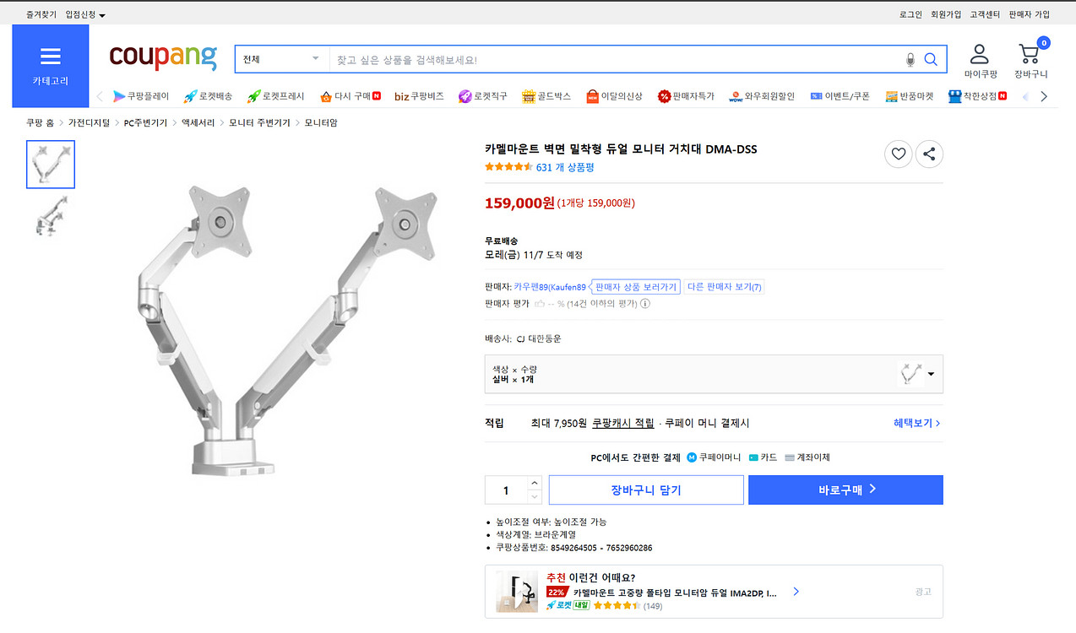Screen dimensions: 1076x633
Task: Click the microphone voice search icon
Action: (910, 60)
